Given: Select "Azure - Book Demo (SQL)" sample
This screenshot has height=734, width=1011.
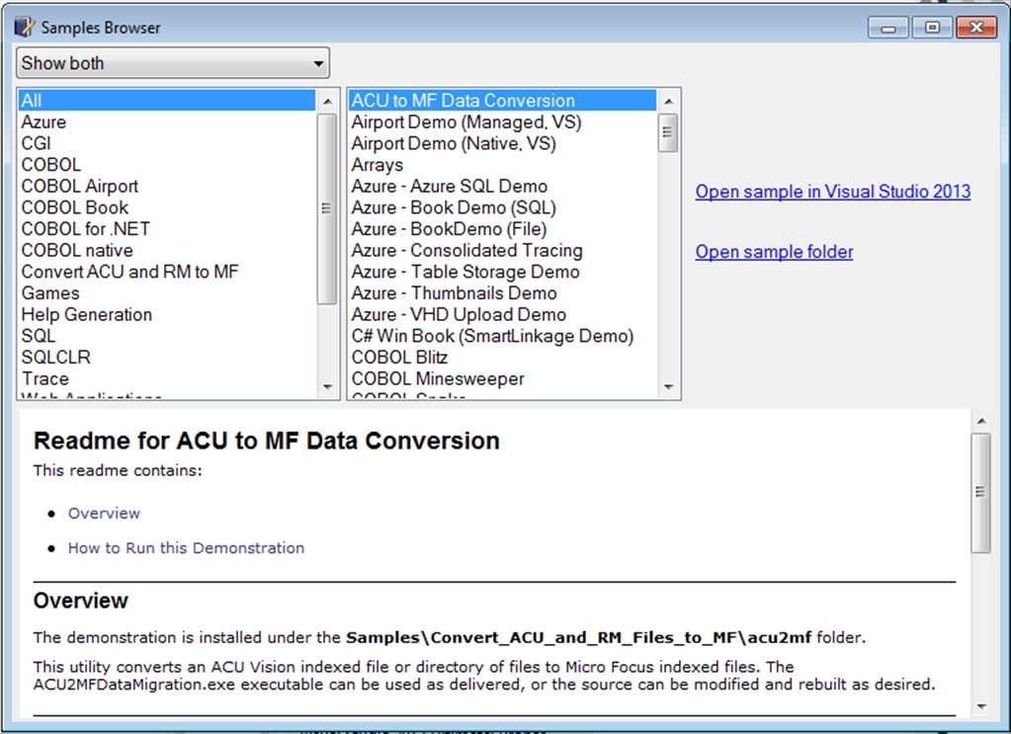Looking at the screenshot, I should tap(502, 206).
